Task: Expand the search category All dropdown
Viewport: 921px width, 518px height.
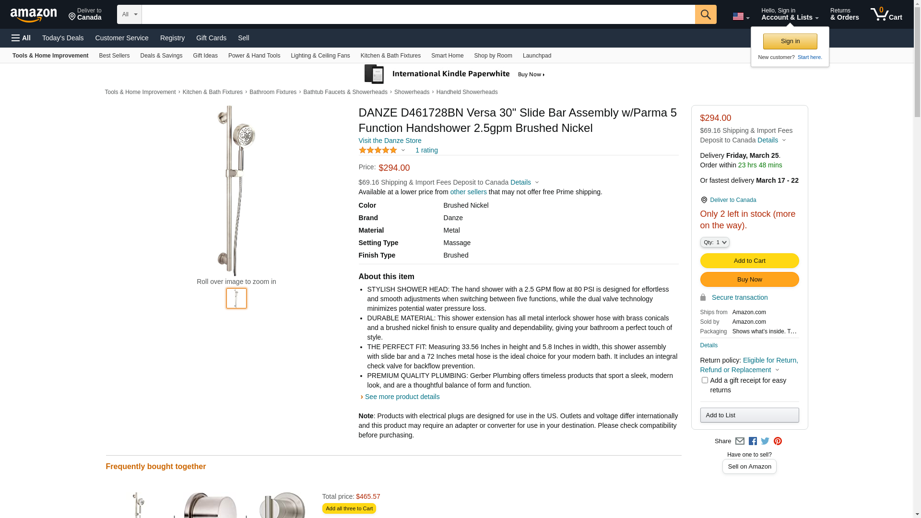Action: 129,14
